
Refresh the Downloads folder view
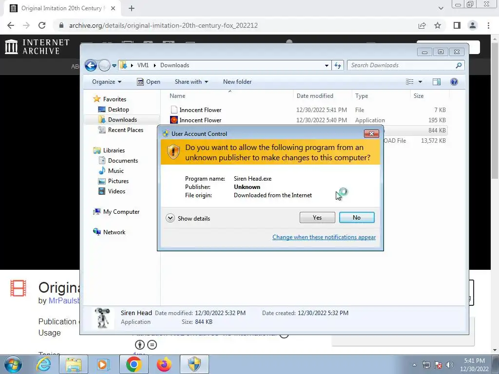[x=337, y=66]
